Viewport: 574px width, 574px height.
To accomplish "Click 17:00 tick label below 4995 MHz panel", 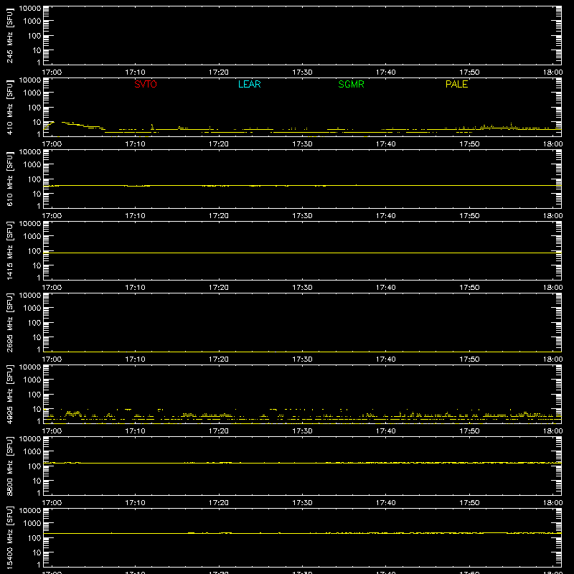I will coord(52,431).
